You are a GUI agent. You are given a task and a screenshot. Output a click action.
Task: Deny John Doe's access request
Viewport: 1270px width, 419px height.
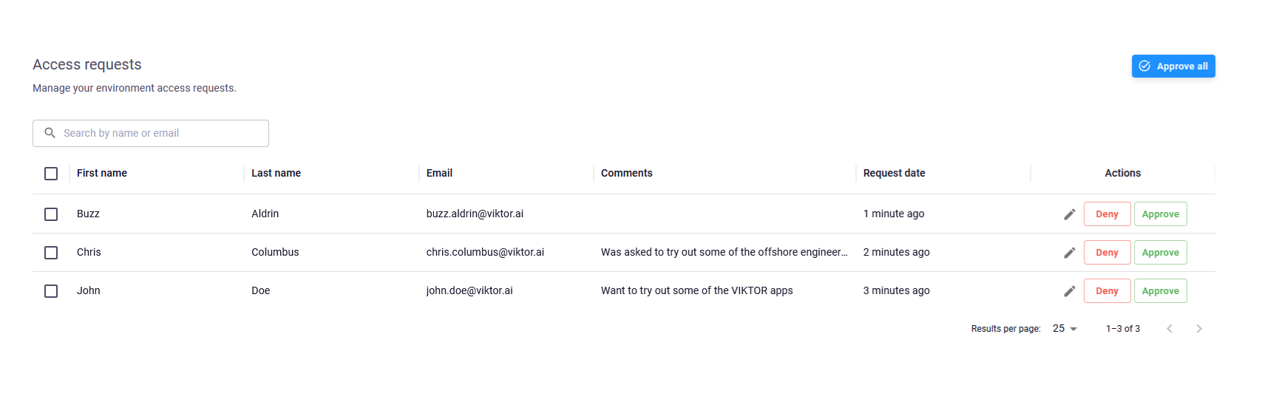coord(1107,291)
